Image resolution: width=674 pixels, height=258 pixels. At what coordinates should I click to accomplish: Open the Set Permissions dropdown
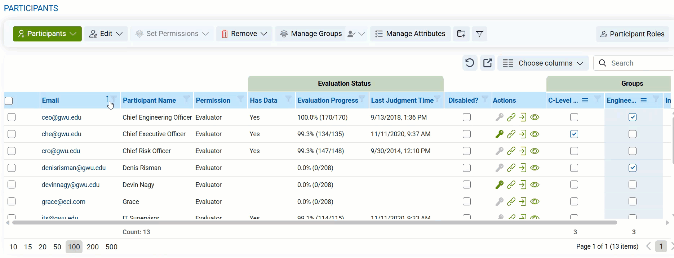pyautogui.click(x=172, y=34)
